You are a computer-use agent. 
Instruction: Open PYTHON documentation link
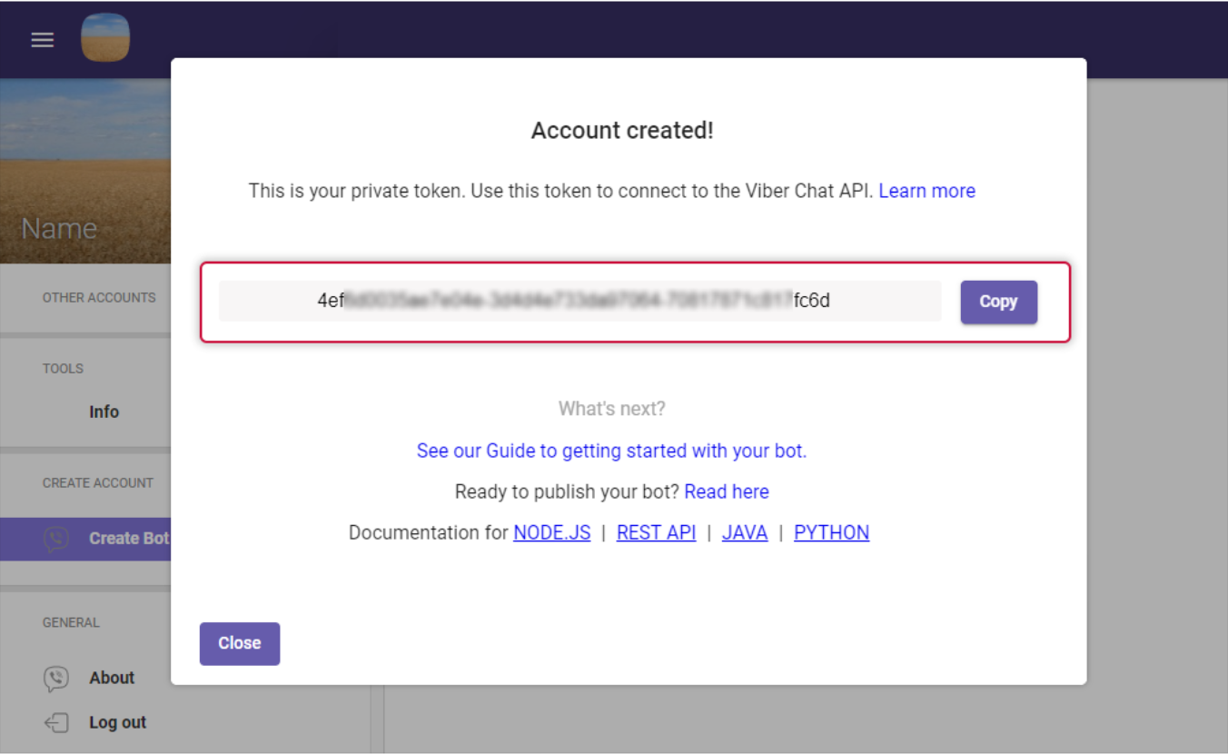[x=831, y=532]
